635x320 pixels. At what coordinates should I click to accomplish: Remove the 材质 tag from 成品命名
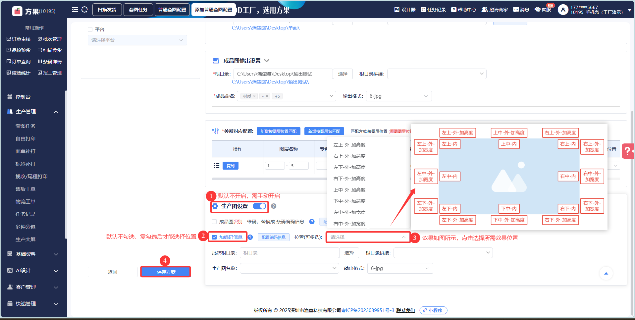pyautogui.click(x=254, y=96)
